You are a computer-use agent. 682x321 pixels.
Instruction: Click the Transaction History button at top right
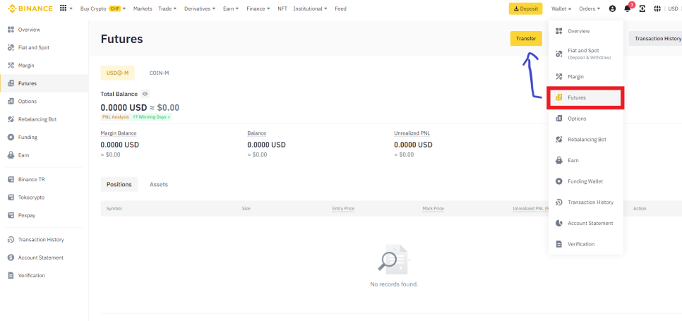(x=657, y=39)
